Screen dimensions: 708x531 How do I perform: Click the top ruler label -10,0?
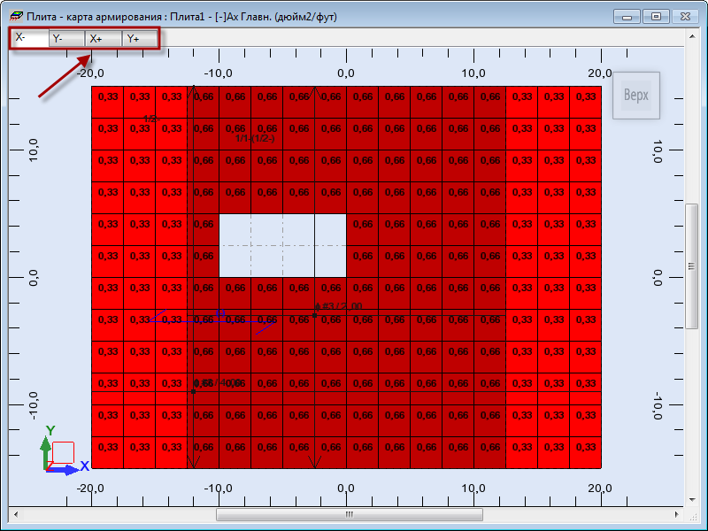click(219, 73)
